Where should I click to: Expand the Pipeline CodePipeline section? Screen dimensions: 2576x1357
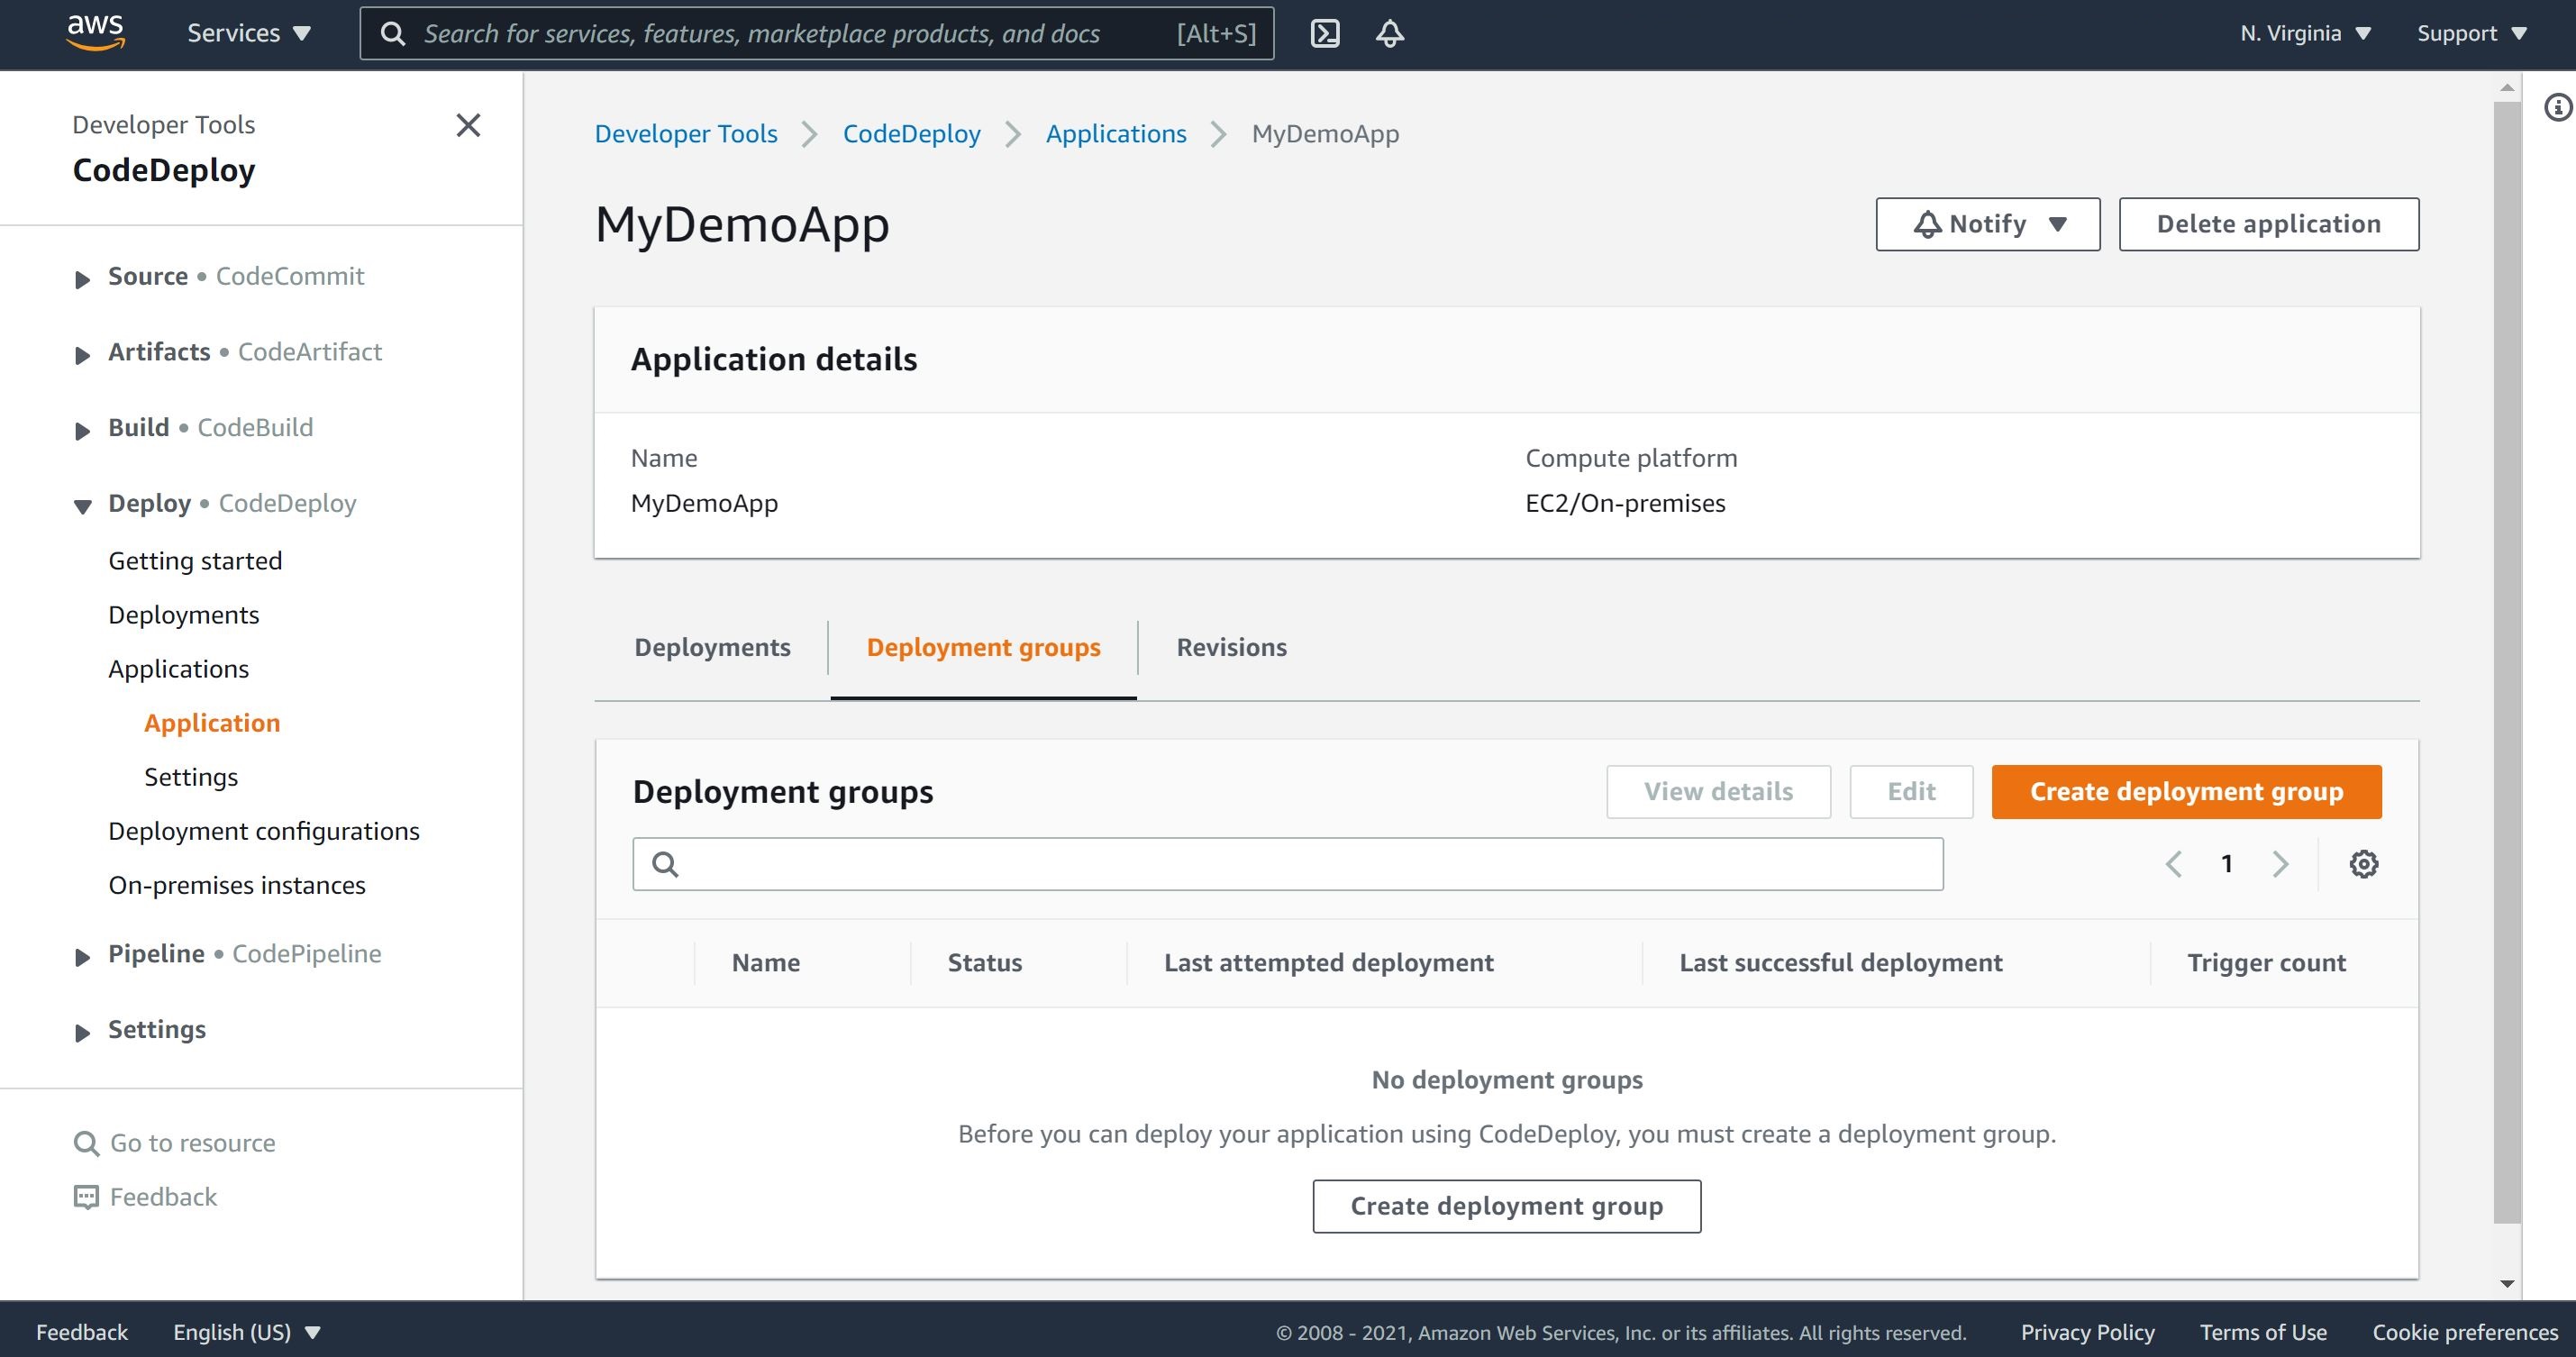pos(82,957)
